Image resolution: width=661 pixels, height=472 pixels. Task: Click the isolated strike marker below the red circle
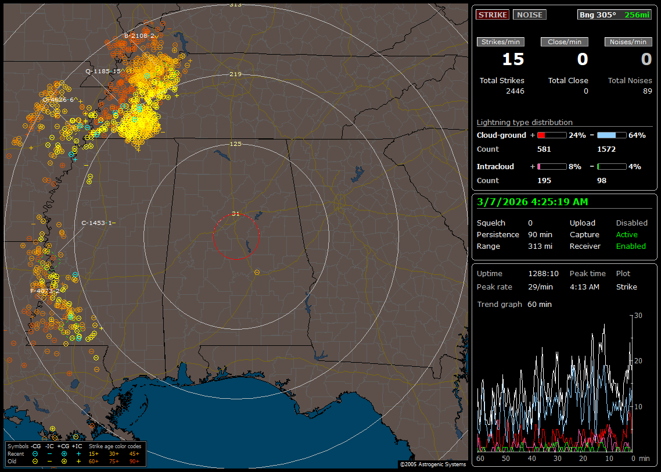[x=257, y=272]
